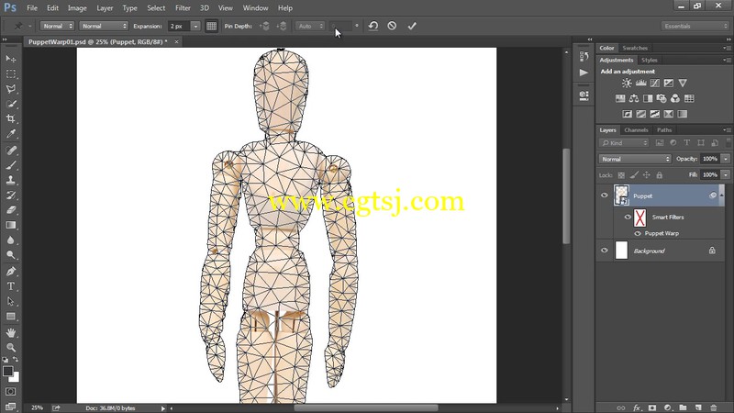
Task: Close the PuppetWarp01.psd document tab
Action: point(176,41)
